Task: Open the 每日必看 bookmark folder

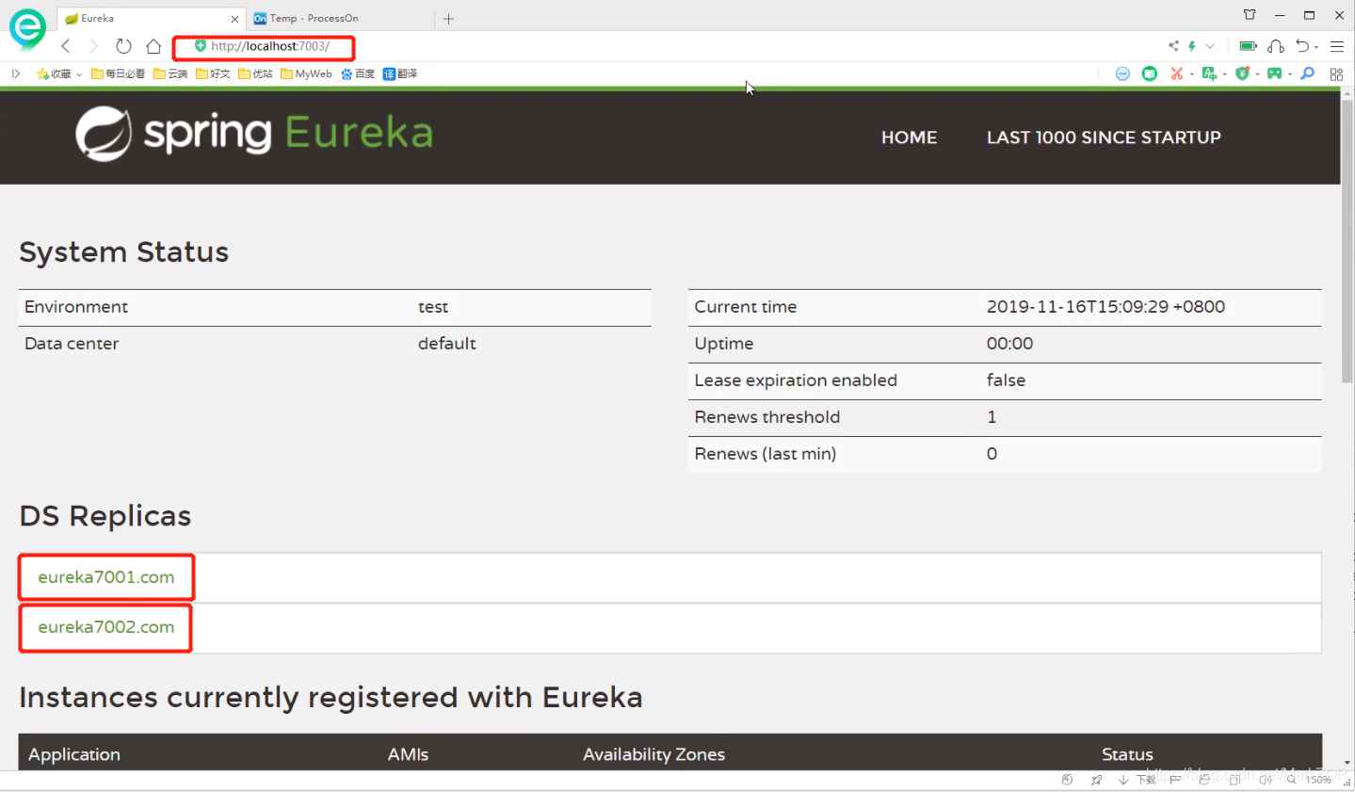Action: 118,73
